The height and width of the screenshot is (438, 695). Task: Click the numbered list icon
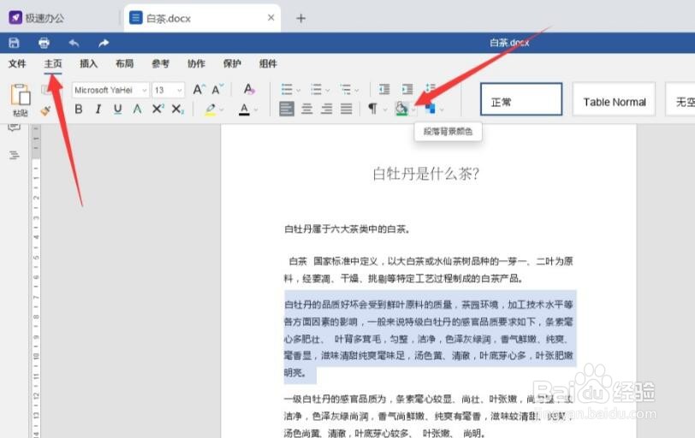click(316, 90)
